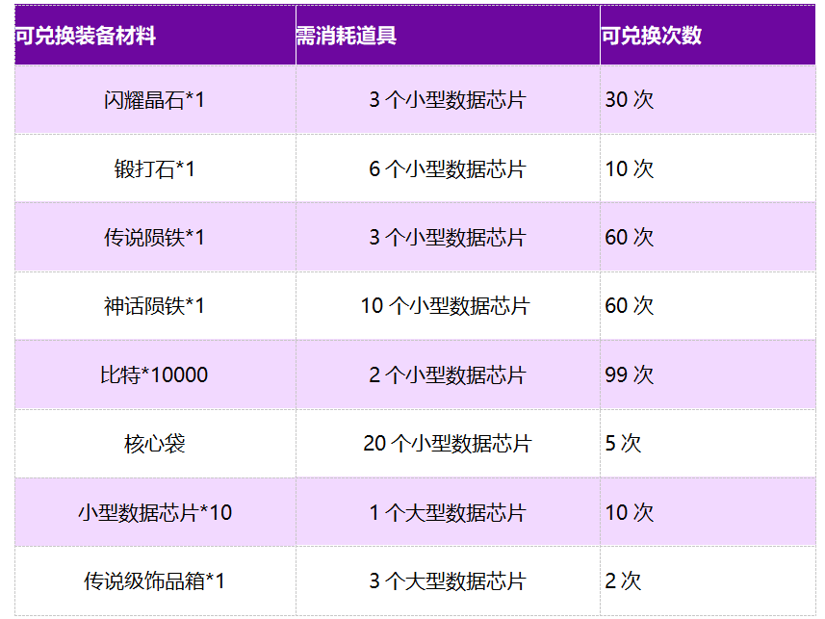Select the cell 传说陨铁*1
The width and height of the screenshot is (825, 619).
154,238
